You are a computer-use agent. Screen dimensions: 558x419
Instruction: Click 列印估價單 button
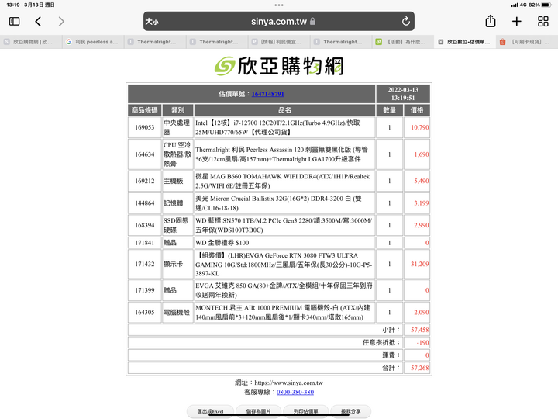point(305,411)
